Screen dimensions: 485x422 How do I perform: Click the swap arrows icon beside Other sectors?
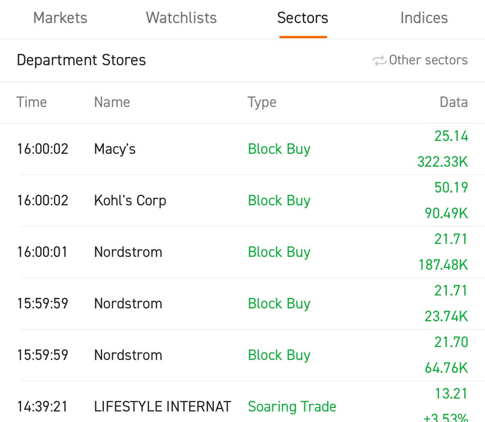tap(379, 61)
